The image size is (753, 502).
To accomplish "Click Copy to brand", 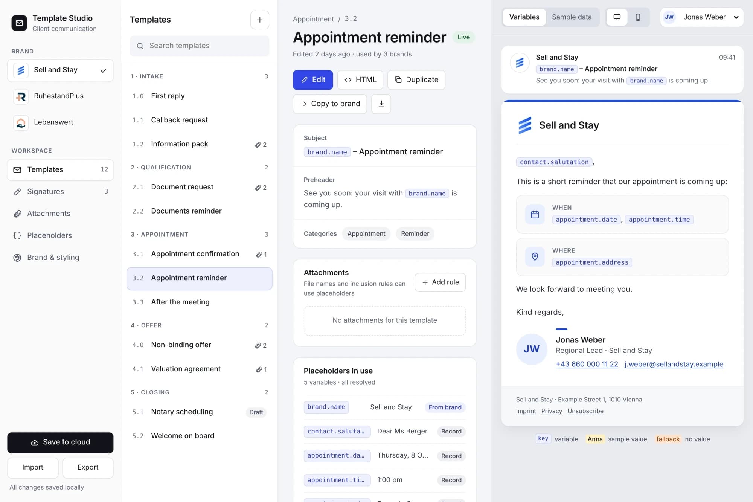I will point(330,104).
